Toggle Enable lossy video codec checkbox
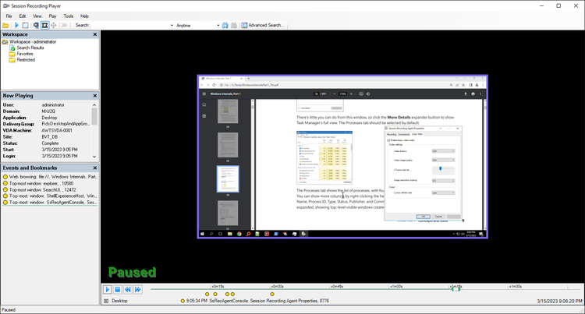Screen dimensions: 585x314 [388, 140]
